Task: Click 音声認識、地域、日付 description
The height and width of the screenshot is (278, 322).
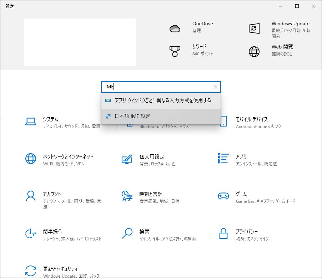Action: coord(159,201)
